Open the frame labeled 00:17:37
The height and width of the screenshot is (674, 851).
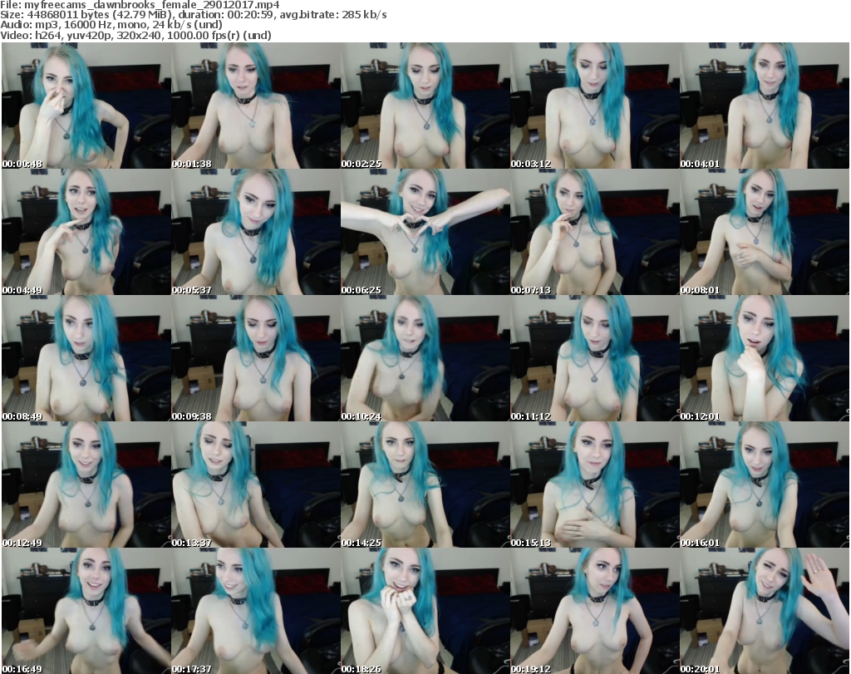point(256,611)
